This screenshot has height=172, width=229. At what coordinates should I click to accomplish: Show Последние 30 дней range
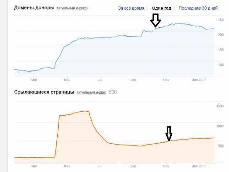(198, 8)
